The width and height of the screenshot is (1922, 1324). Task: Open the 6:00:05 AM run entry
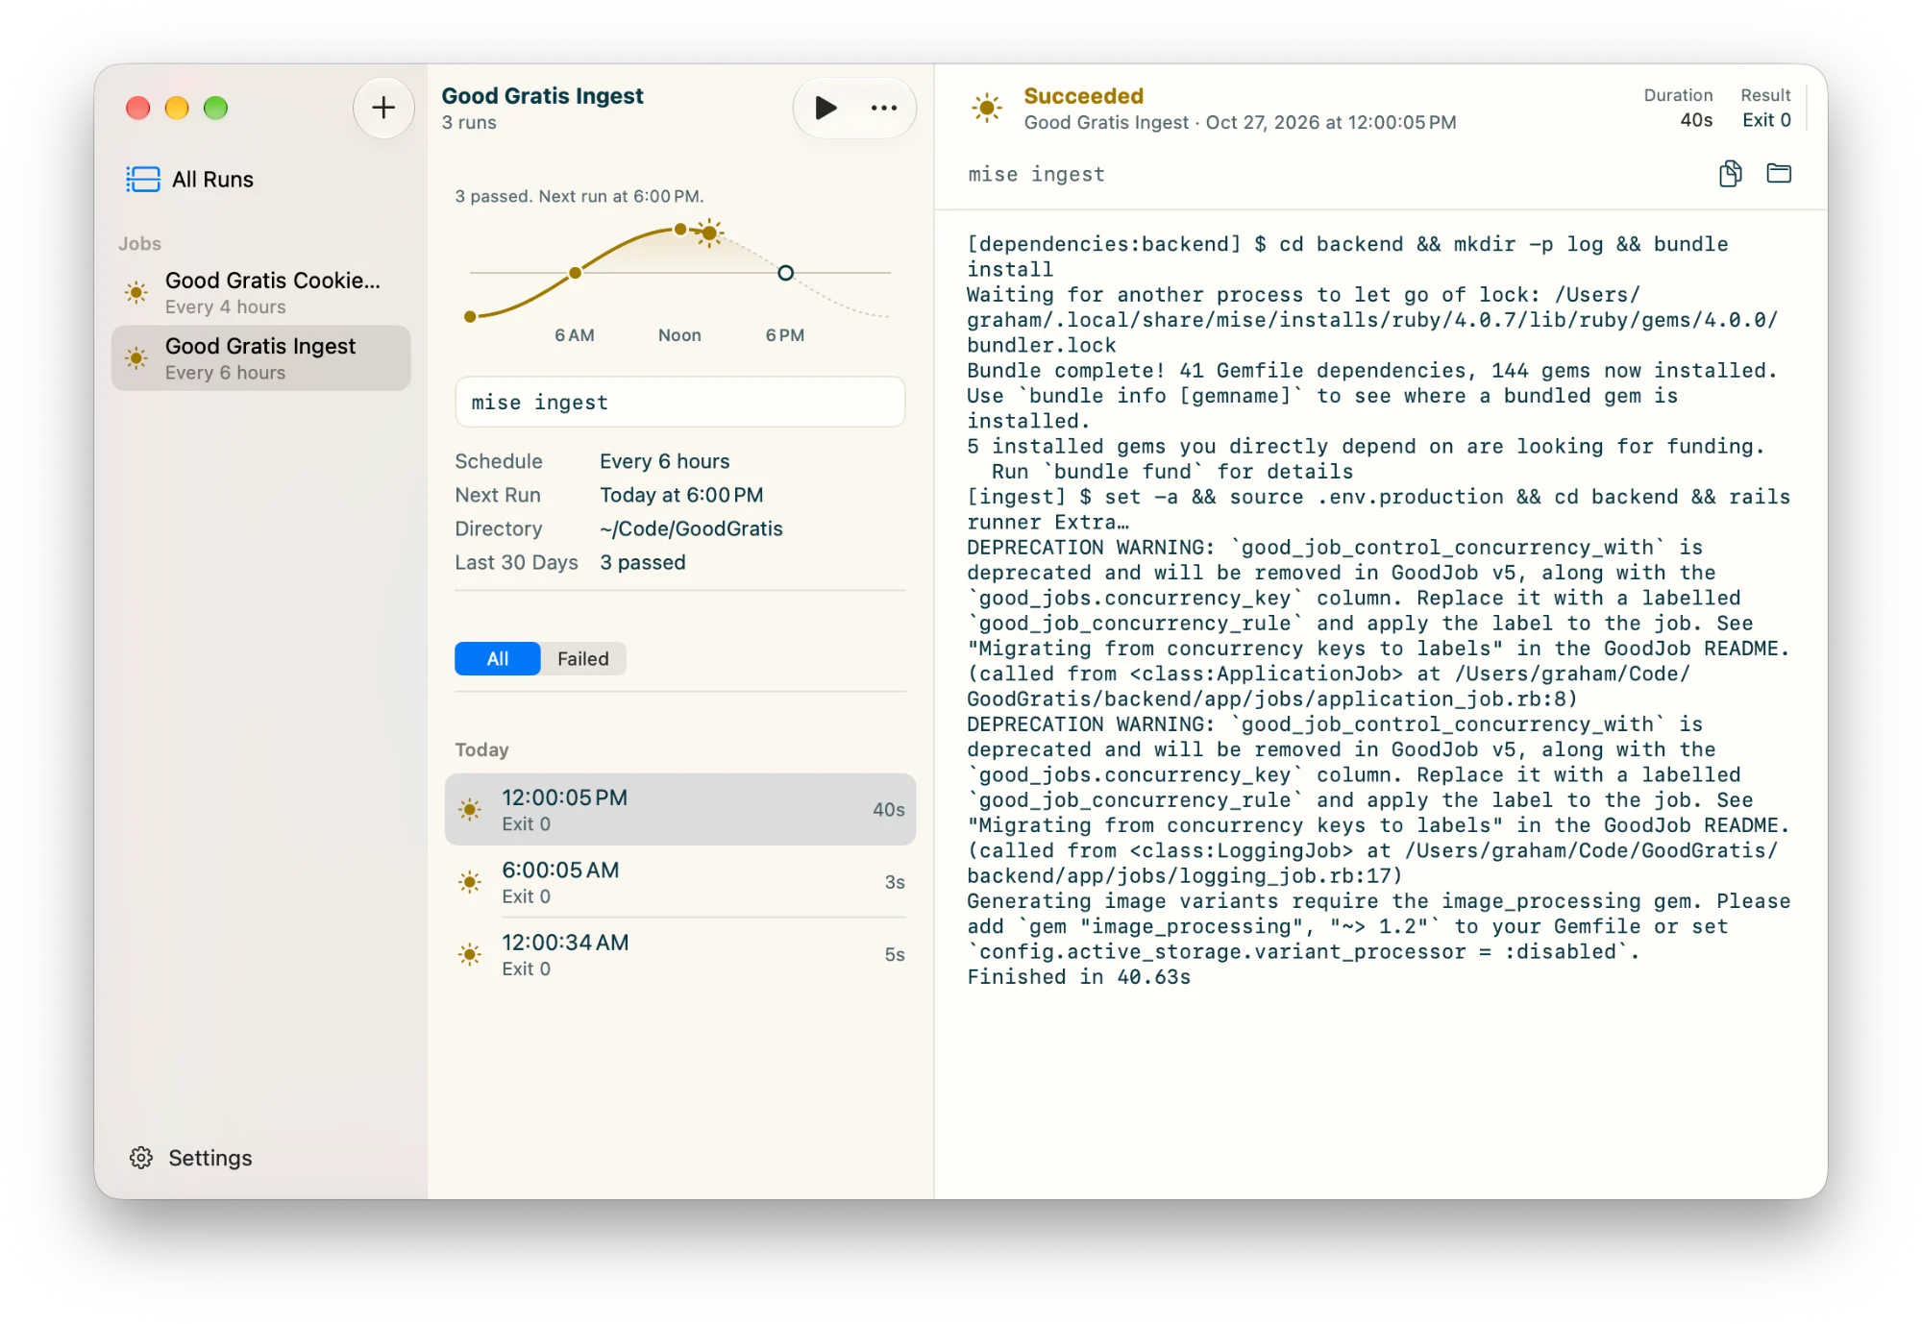[680, 882]
